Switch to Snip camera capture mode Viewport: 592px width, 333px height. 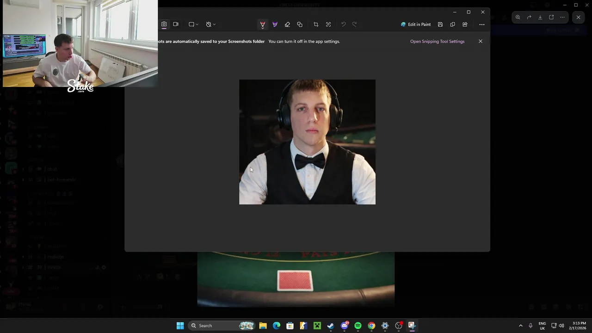pyautogui.click(x=164, y=24)
